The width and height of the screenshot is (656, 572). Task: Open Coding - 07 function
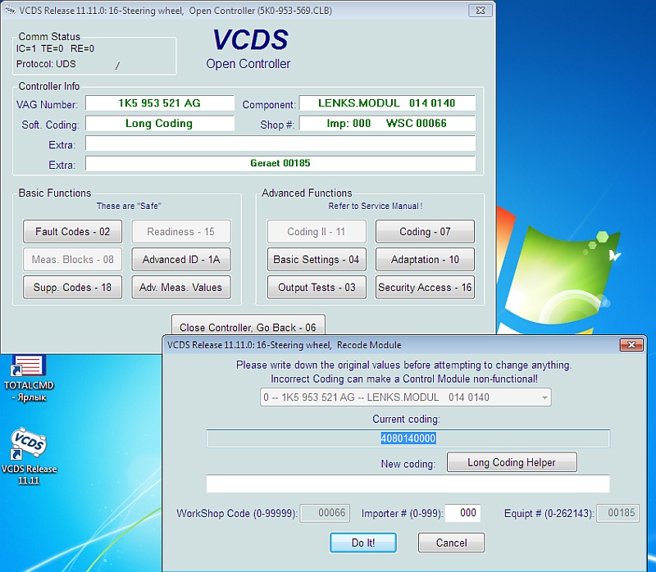coord(425,232)
